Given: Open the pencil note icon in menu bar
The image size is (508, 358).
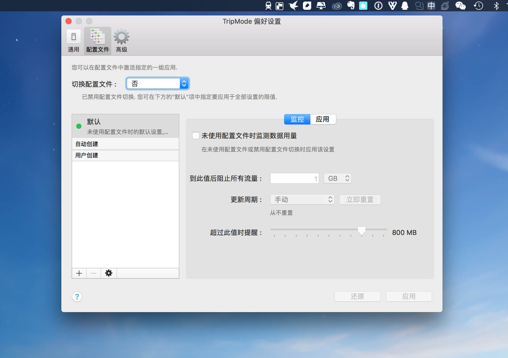Looking at the screenshot, I should tap(307, 6).
